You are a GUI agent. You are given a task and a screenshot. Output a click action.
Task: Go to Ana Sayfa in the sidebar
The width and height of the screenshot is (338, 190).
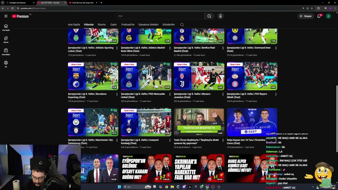[x=6, y=27]
